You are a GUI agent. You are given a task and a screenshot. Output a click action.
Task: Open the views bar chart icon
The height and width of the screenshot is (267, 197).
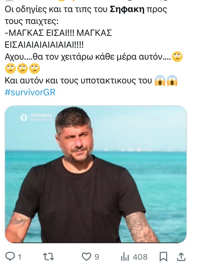click(x=125, y=257)
